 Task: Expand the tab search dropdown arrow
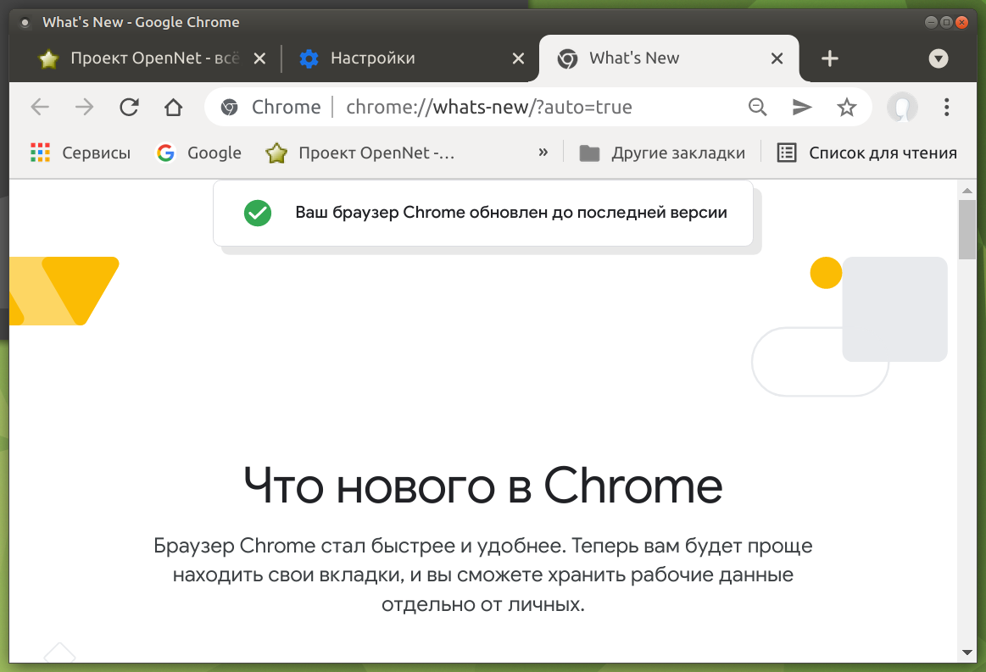(x=939, y=58)
